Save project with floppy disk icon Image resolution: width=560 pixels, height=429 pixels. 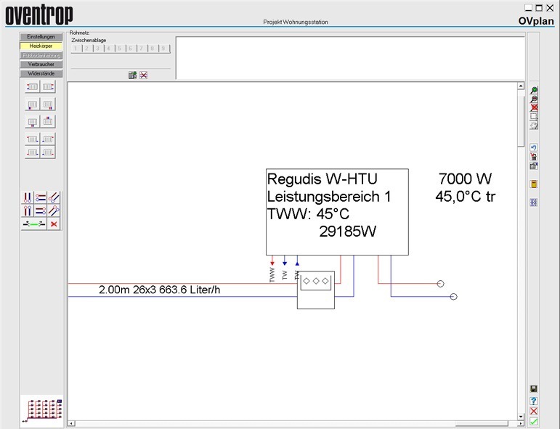coord(534,388)
